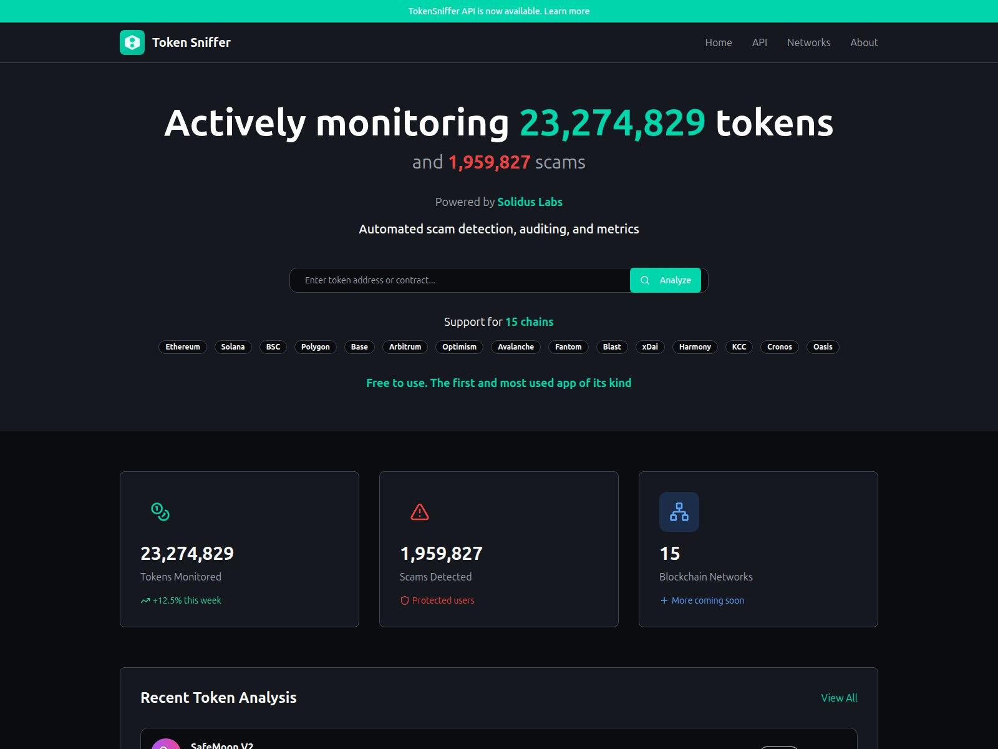Select the Fantom chain badge
Image resolution: width=998 pixels, height=749 pixels.
tap(568, 347)
